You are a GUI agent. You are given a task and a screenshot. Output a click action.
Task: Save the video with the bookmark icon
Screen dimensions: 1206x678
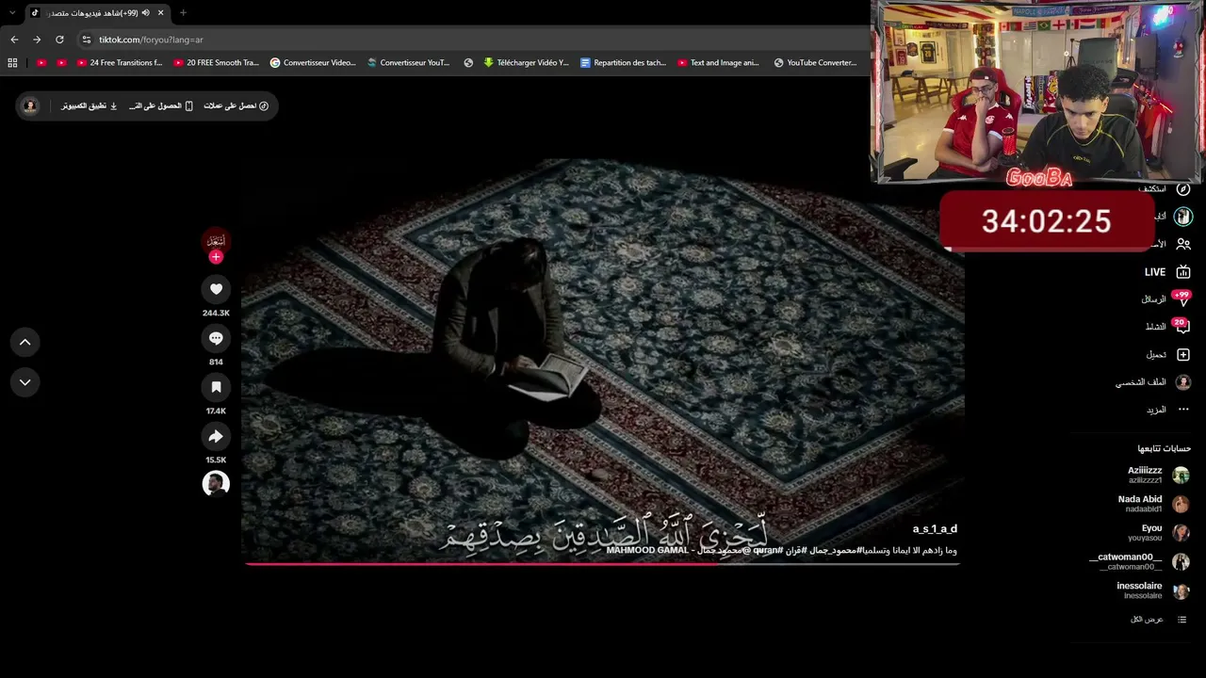pyautogui.click(x=216, y=387)
